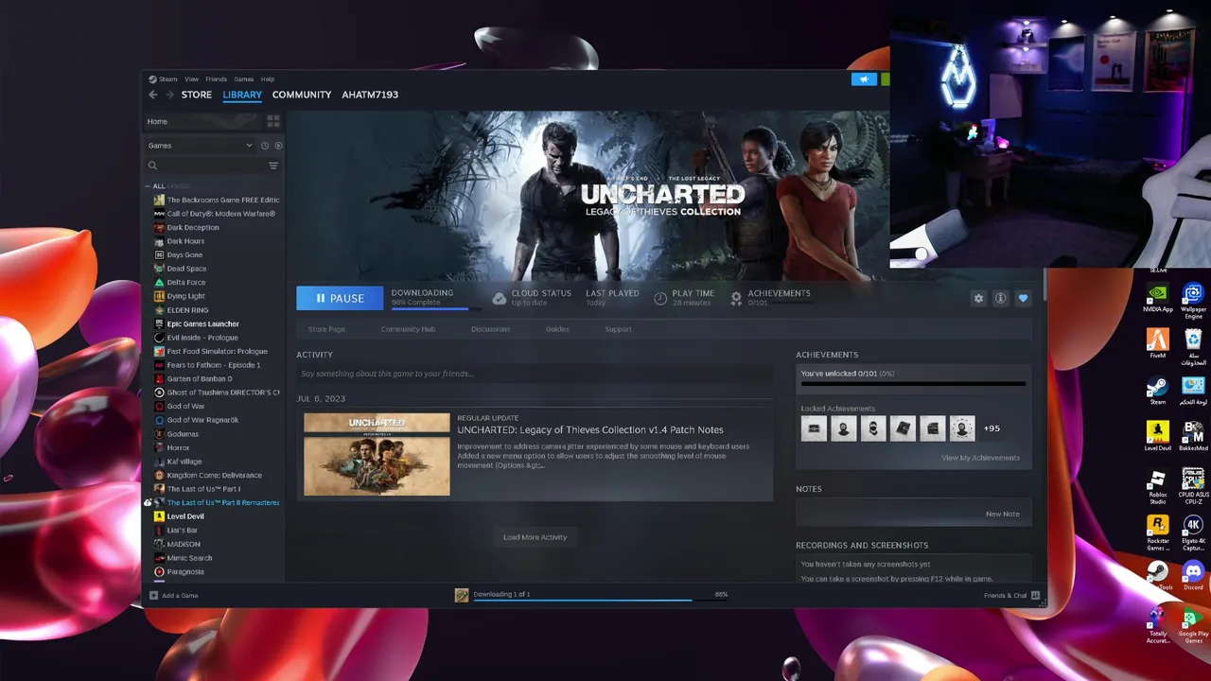Launch Wallpaper Engine desktop shortcut
The width and height of the screenshot is (1211, 681).
coord(1193,301)
